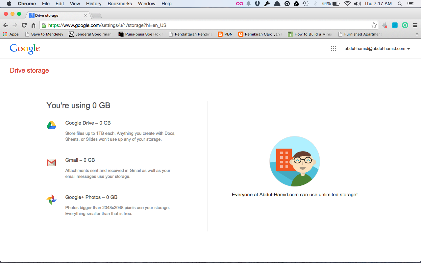The image size is (421, 263).
Task: Open the Save to Mendeley bookmark
Action: tap(44, 34)
